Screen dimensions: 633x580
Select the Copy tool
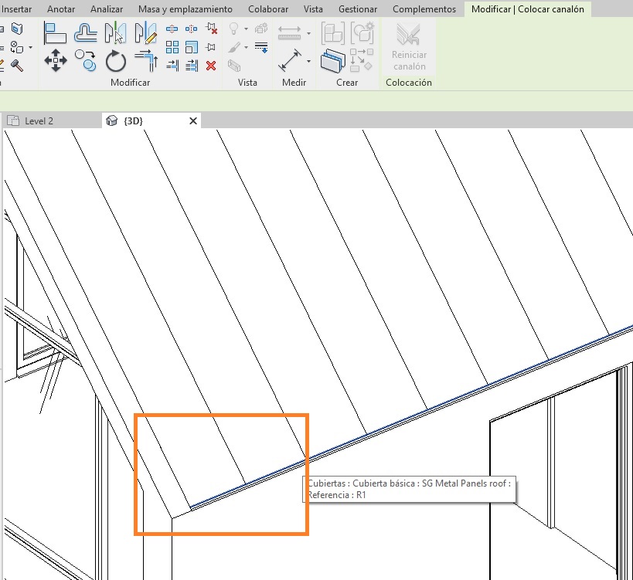85,59
